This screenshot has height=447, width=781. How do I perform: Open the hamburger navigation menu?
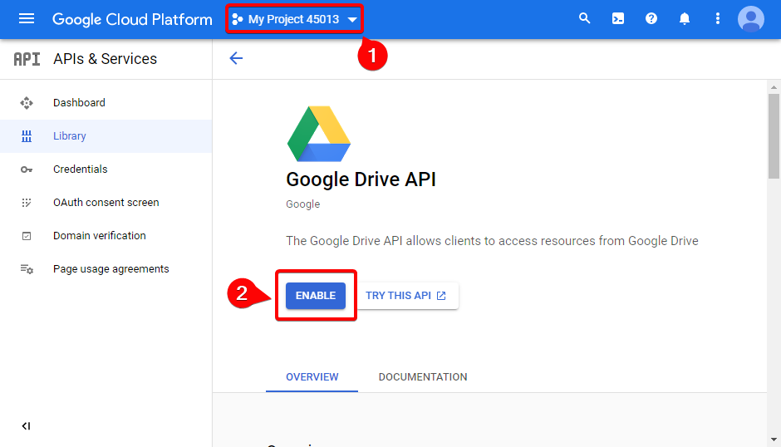pos(27,19)
